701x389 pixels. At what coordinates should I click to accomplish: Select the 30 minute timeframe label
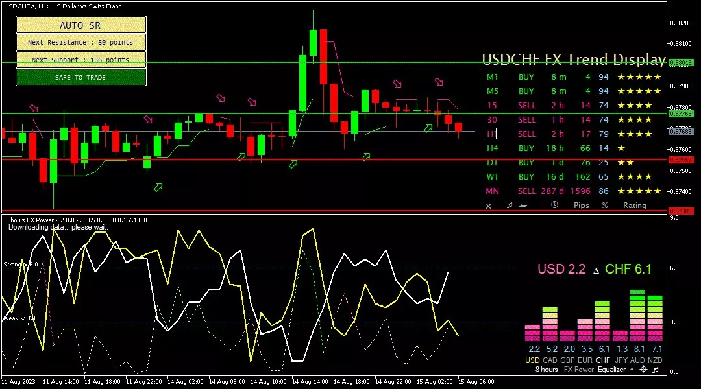tap(492, 120)
